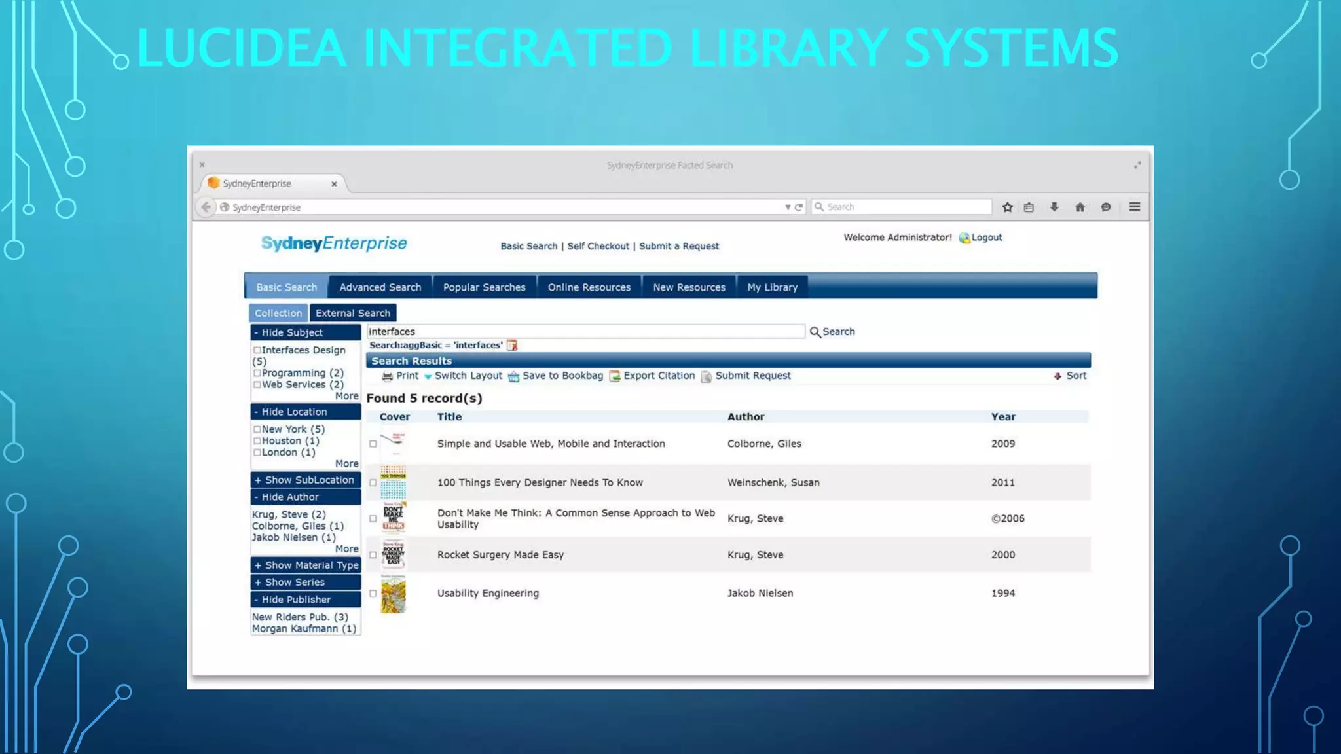This screenshot has width=1341, height=754.
Task: Open browser home page icon
Action: (x=1080, y=207)
